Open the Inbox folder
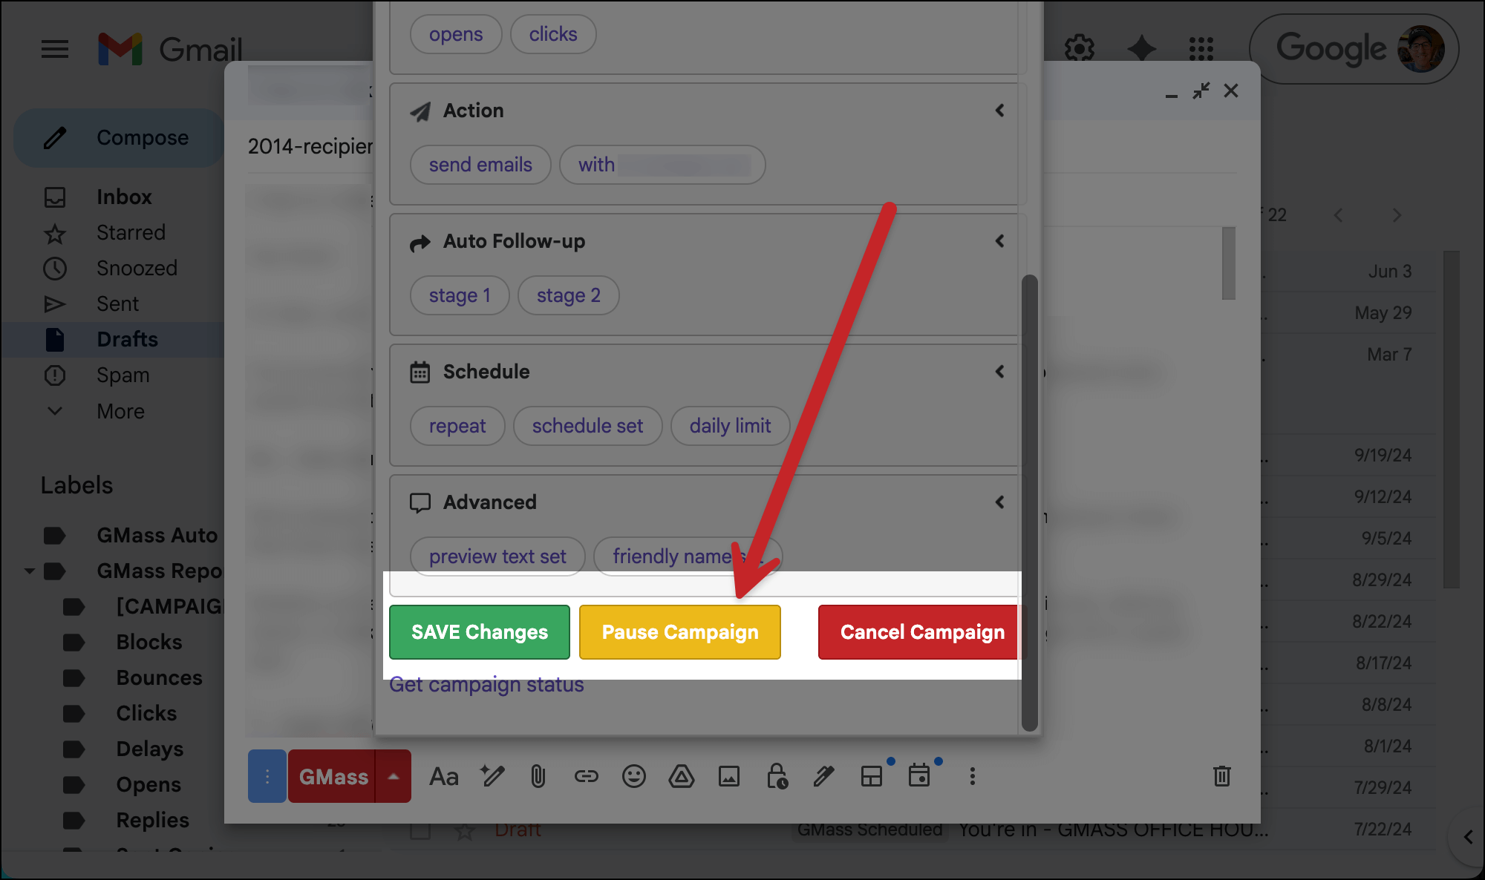 pyautogui.click(x=124, y=197)
